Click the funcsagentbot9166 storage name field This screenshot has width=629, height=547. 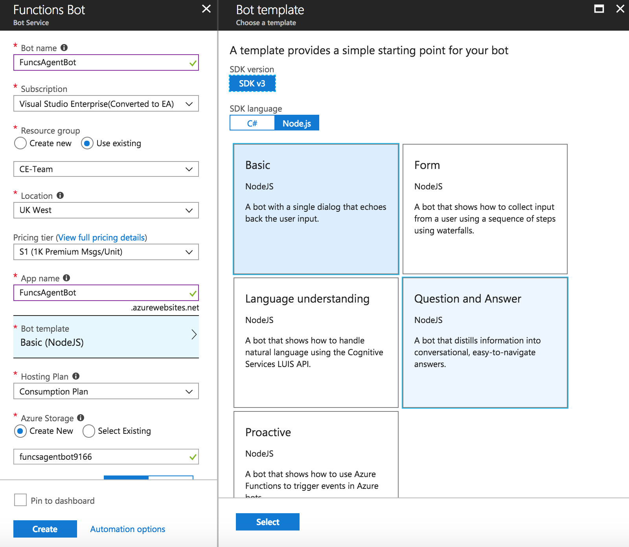coord(106,457)
